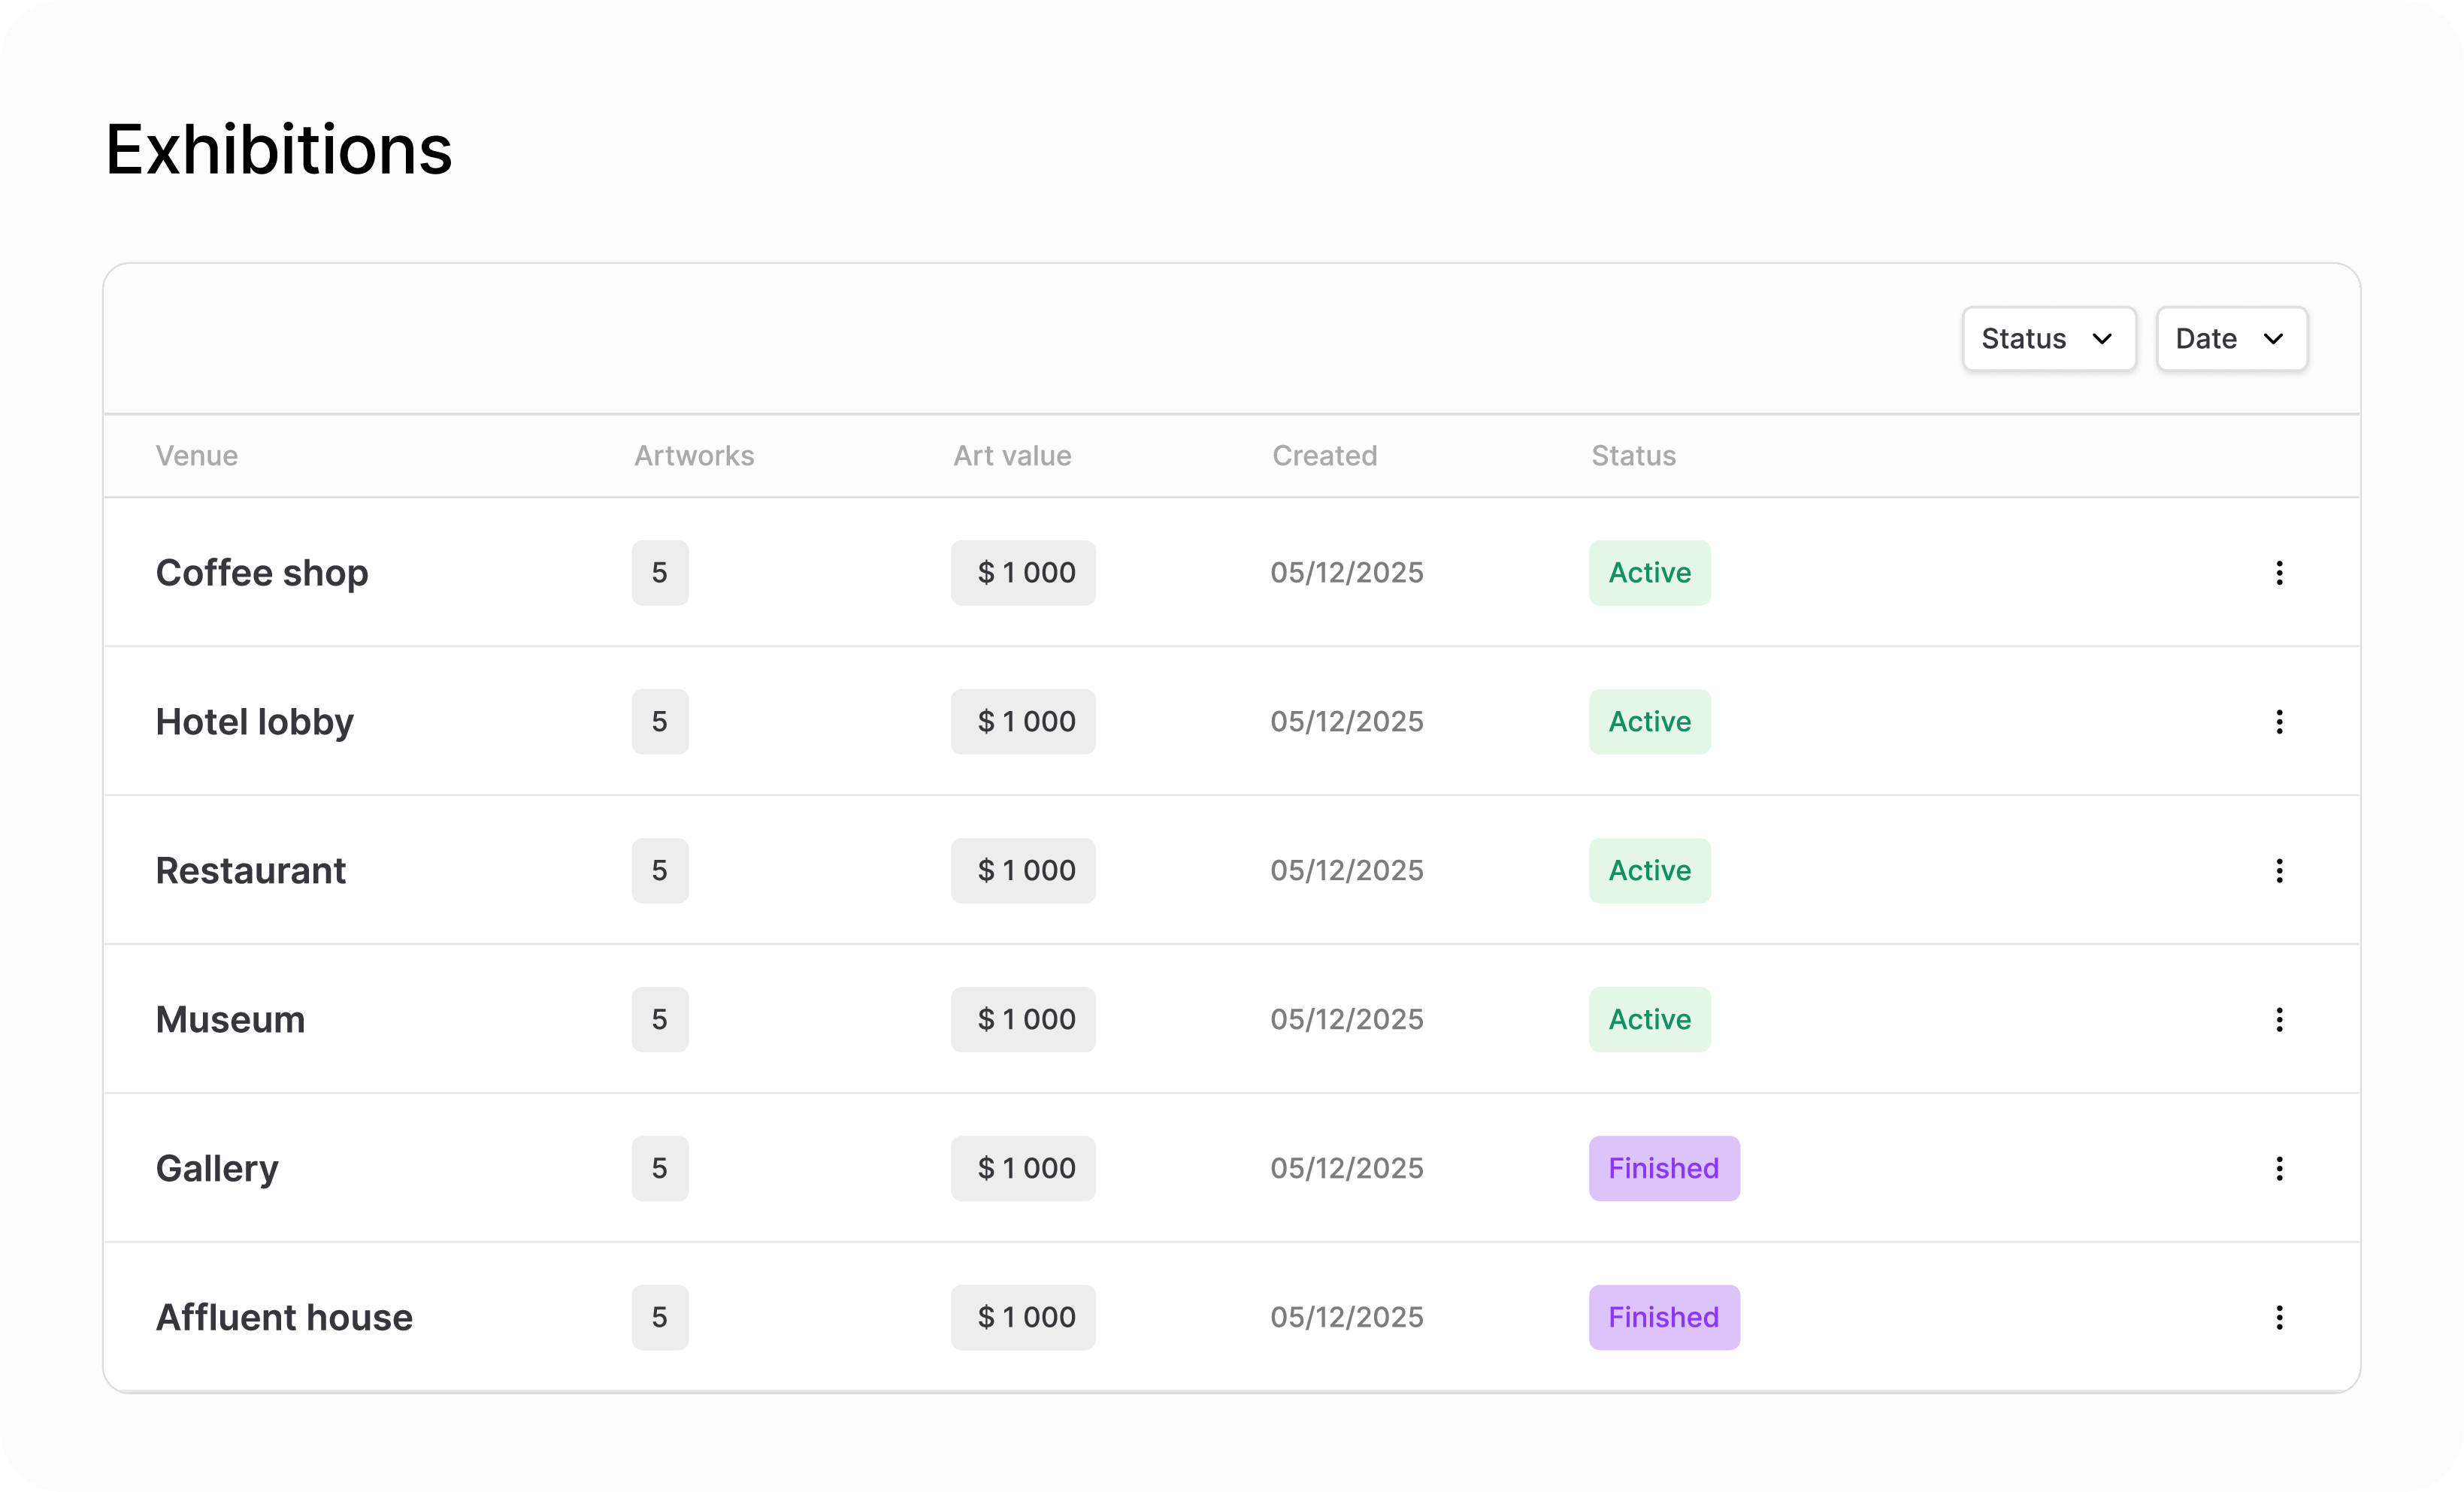Expand the Date filter dropdown
Viewport: 2464px width, 1492px height.
pos(2231,339)
